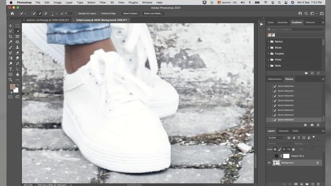331x186 pixels.
Task: Select the Hand tool
Action: (17, 74)
